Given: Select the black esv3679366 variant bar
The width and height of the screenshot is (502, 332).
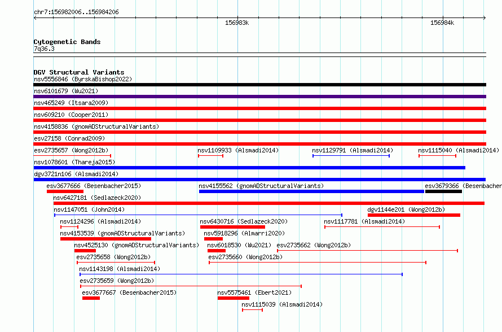Looking at the screenshot, I should [443, 191].
